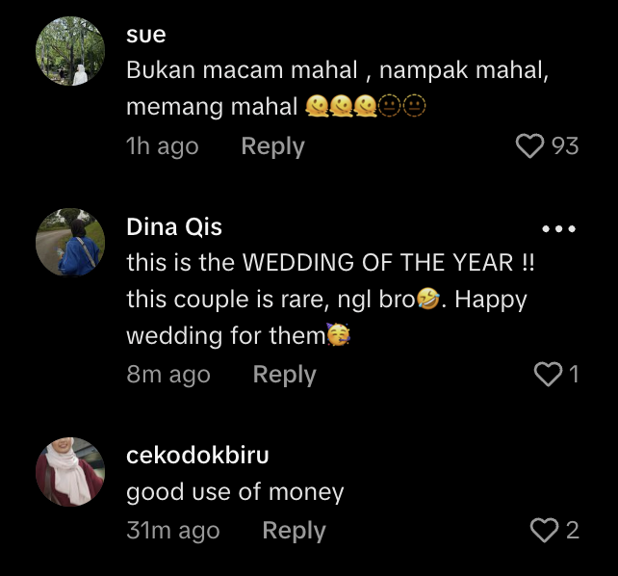Like sue's comment with heart icon
The height and width of the screenshot is (576, 618).
[x=529, y=145]
